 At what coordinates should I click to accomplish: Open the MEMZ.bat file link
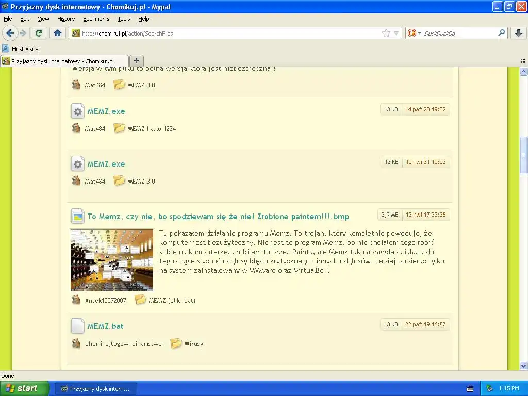coord(105,326)
